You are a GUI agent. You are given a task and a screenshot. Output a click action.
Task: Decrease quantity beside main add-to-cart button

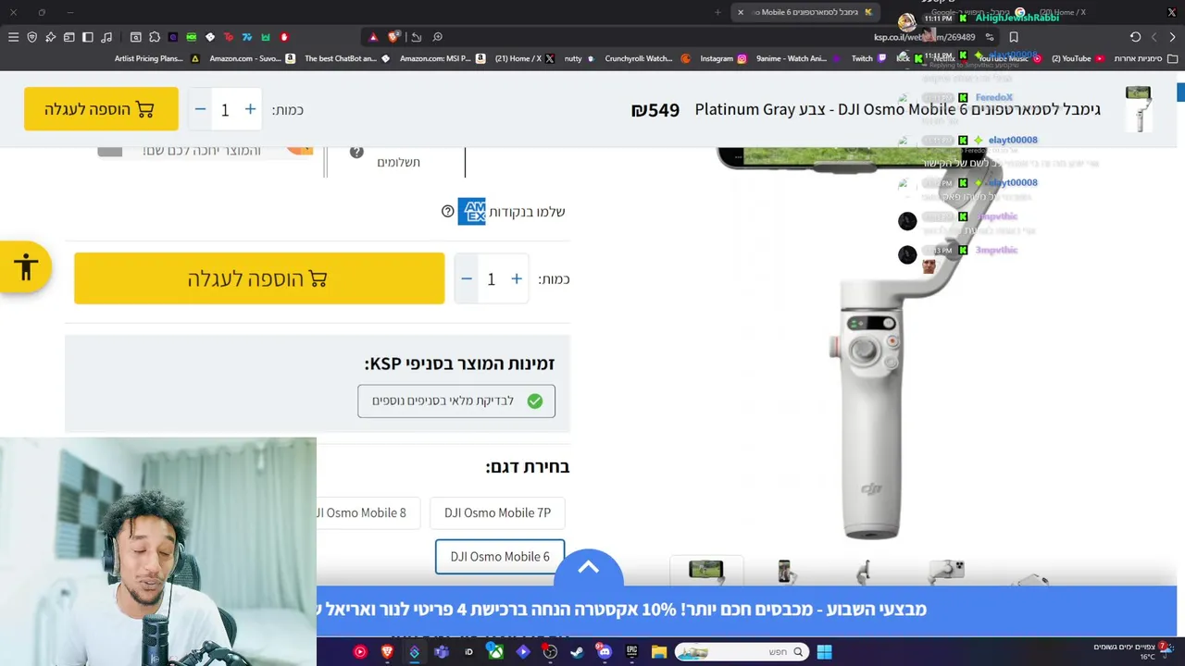pos(467,278)
